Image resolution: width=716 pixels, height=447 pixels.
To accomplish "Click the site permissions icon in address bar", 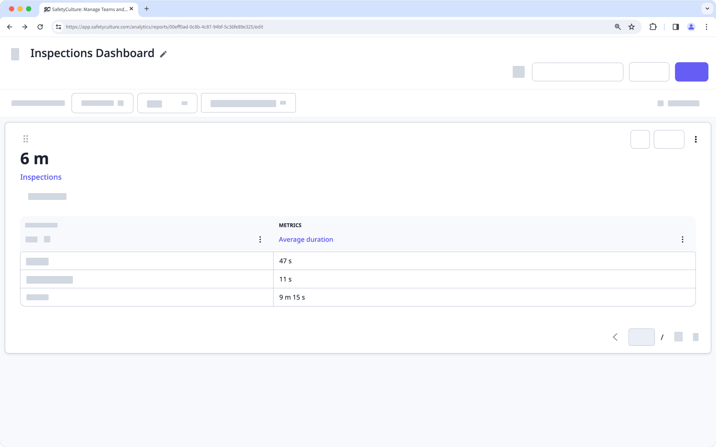I will click(x=58, y=26).
